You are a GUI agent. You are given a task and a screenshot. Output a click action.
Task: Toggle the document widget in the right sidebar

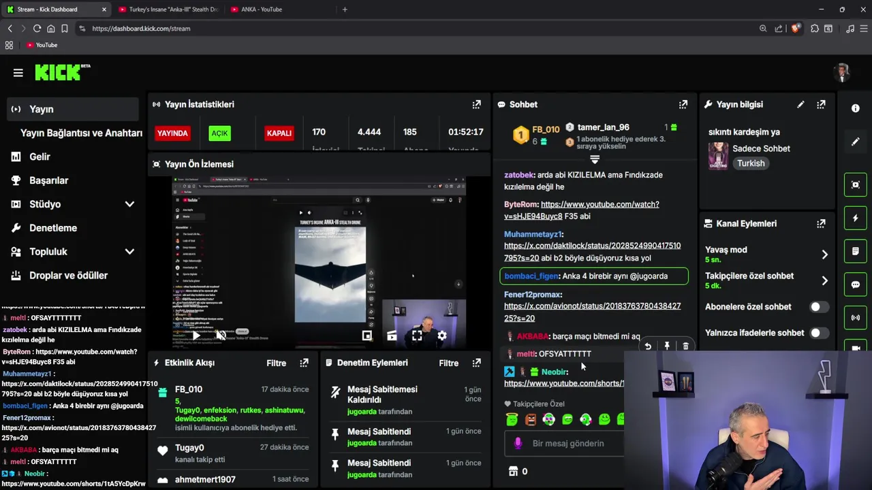tap(856, 251)
